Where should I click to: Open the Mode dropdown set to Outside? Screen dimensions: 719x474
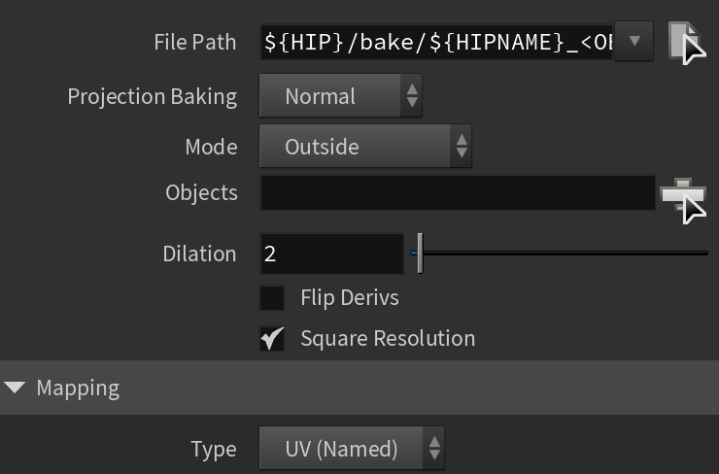point(365,147)
